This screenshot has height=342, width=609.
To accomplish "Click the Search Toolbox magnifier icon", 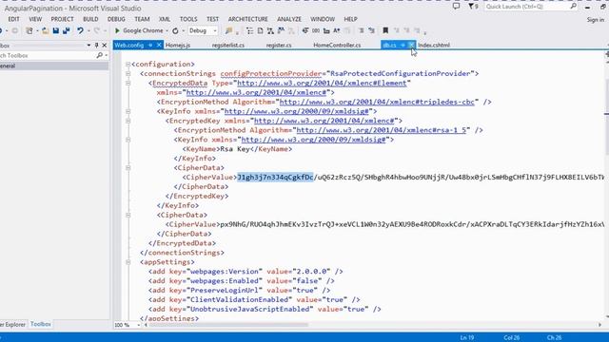I will pyautogui.click(x=99, y=55).
